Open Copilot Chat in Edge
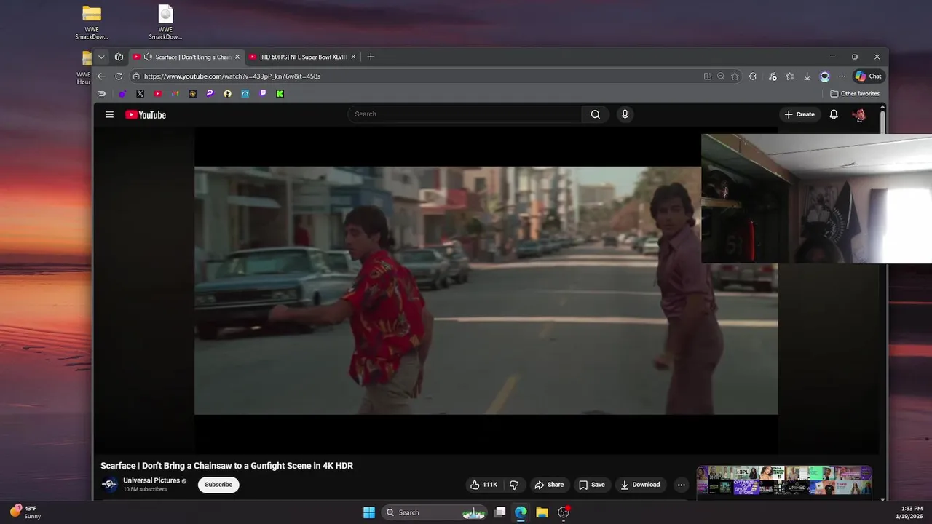The height and width of the screenshot is (524, 932). coord(868,76)
